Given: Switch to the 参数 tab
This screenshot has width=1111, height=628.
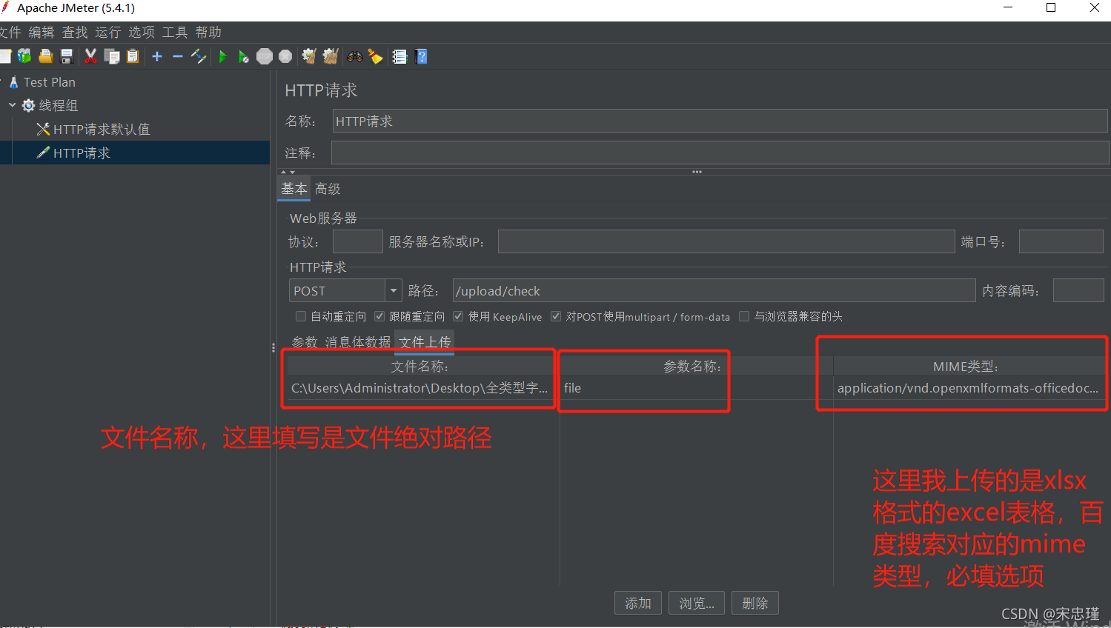Looking at the screenshot, I should (x=305, y=341).
